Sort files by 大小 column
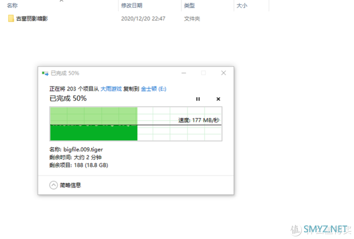Viewport: 354px width, 239px height. [242, 5]
